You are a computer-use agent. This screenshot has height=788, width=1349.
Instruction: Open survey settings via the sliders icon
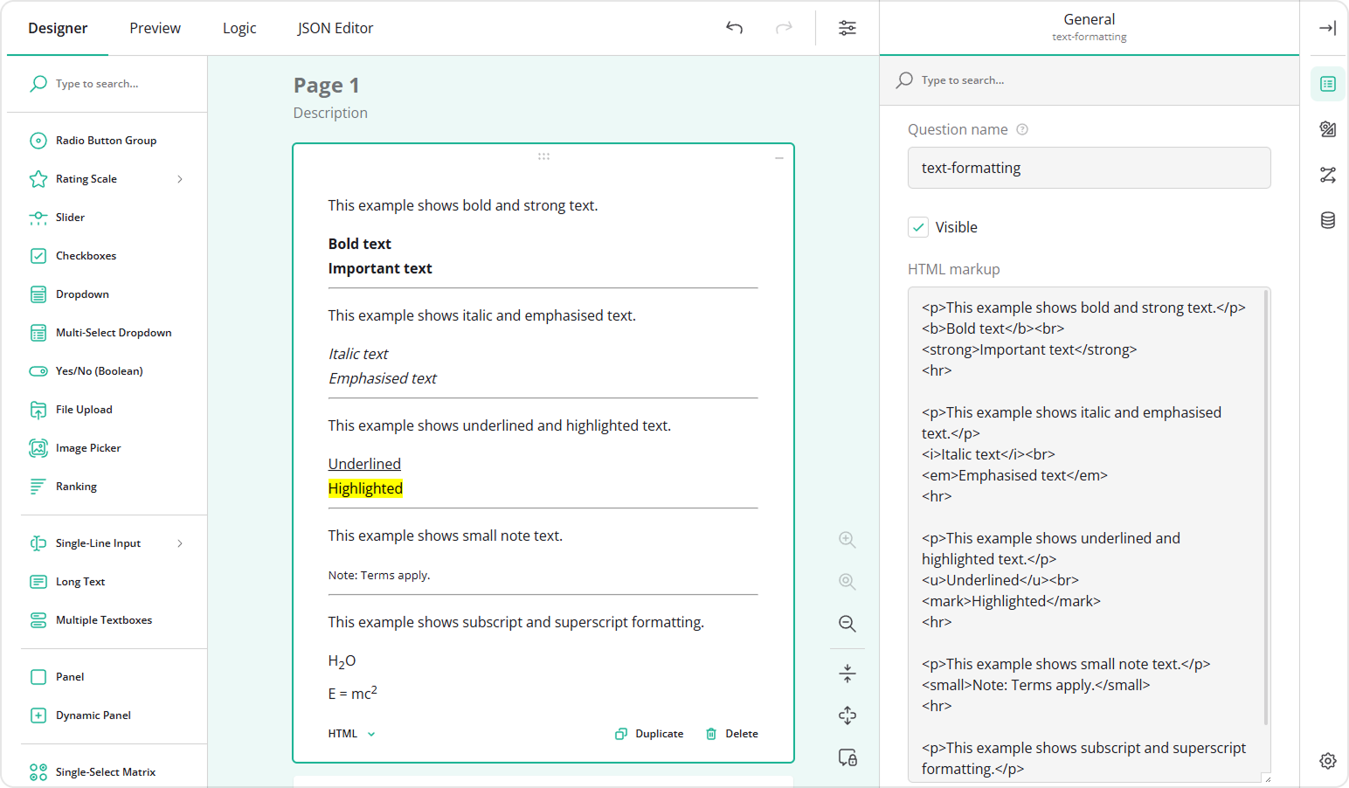coord(847,27)
